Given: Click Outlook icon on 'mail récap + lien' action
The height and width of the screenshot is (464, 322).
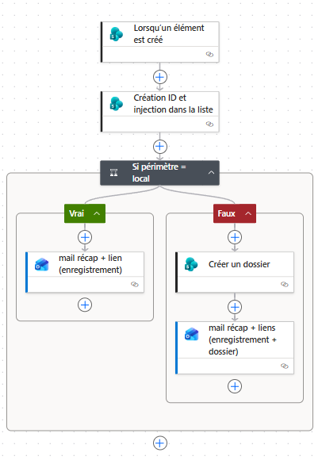Looking at the screenshot, I should tap(42, 264).
